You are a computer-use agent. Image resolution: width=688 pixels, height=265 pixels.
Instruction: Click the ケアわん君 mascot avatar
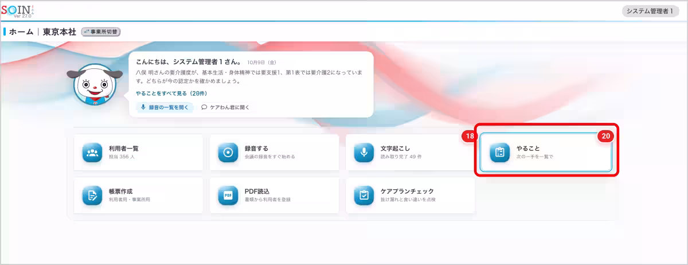pyautogui.click(x=95, y=84)
